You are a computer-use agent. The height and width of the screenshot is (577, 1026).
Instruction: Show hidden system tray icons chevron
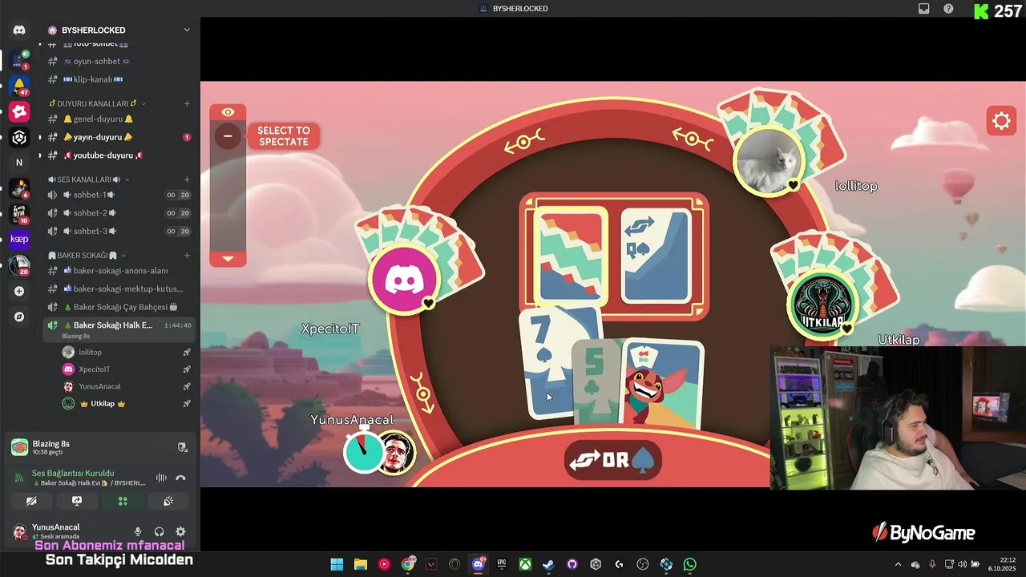pyautogui.click(x=898, y=564)
